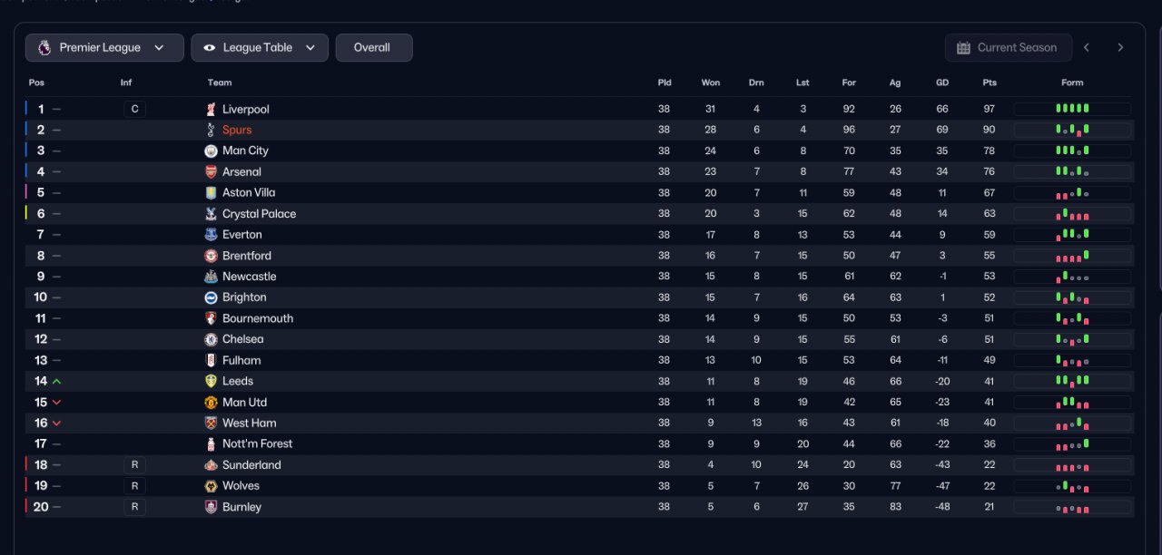Open the Premier League competition dropdown
This screenshot has height=555, width=1162.
point(104,48)
